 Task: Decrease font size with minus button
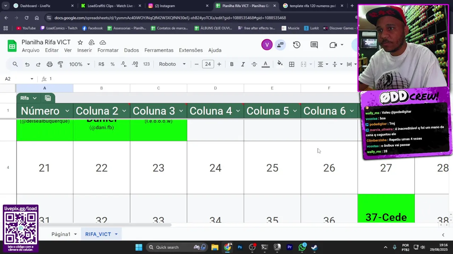click(x=196, y=64)
